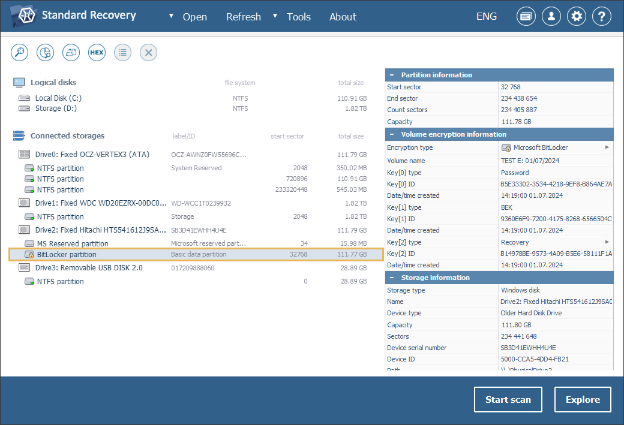The image size is (624, 425).
Task: Click the Device type value Older Hard Disk Drive
Action: click(531, 313)
